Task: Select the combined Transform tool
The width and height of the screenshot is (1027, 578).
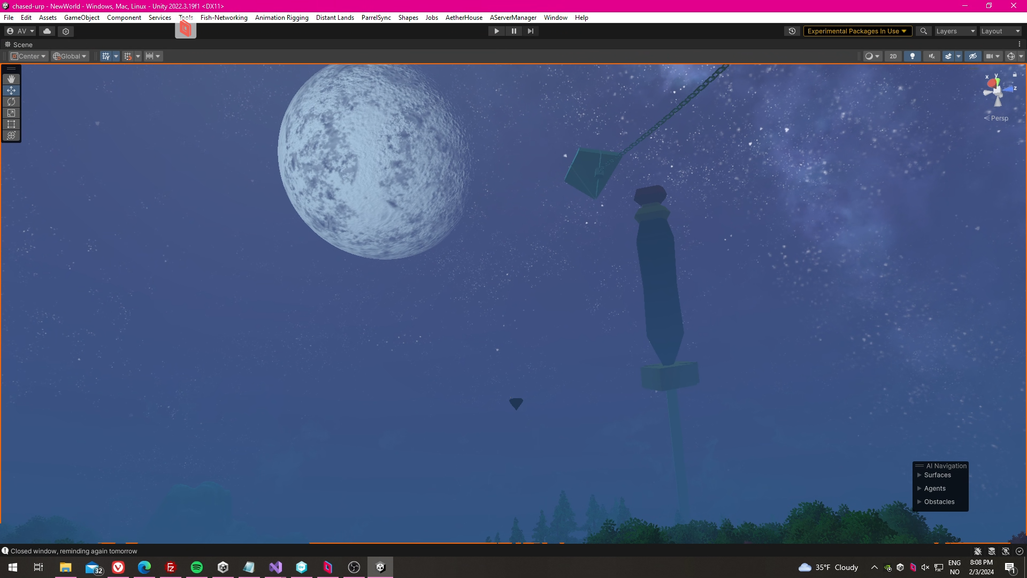Action: click(11, 135)
